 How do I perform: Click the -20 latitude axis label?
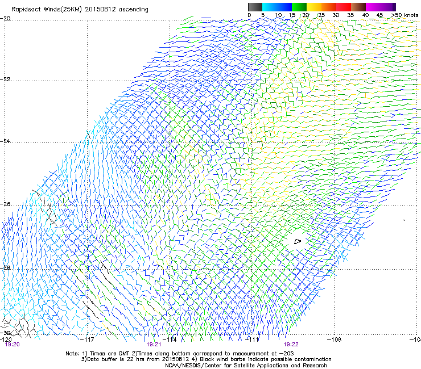pos(5,19)
